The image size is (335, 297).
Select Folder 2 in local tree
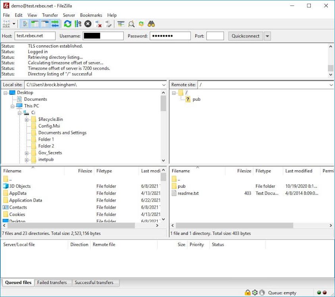[x=46, y=146]
